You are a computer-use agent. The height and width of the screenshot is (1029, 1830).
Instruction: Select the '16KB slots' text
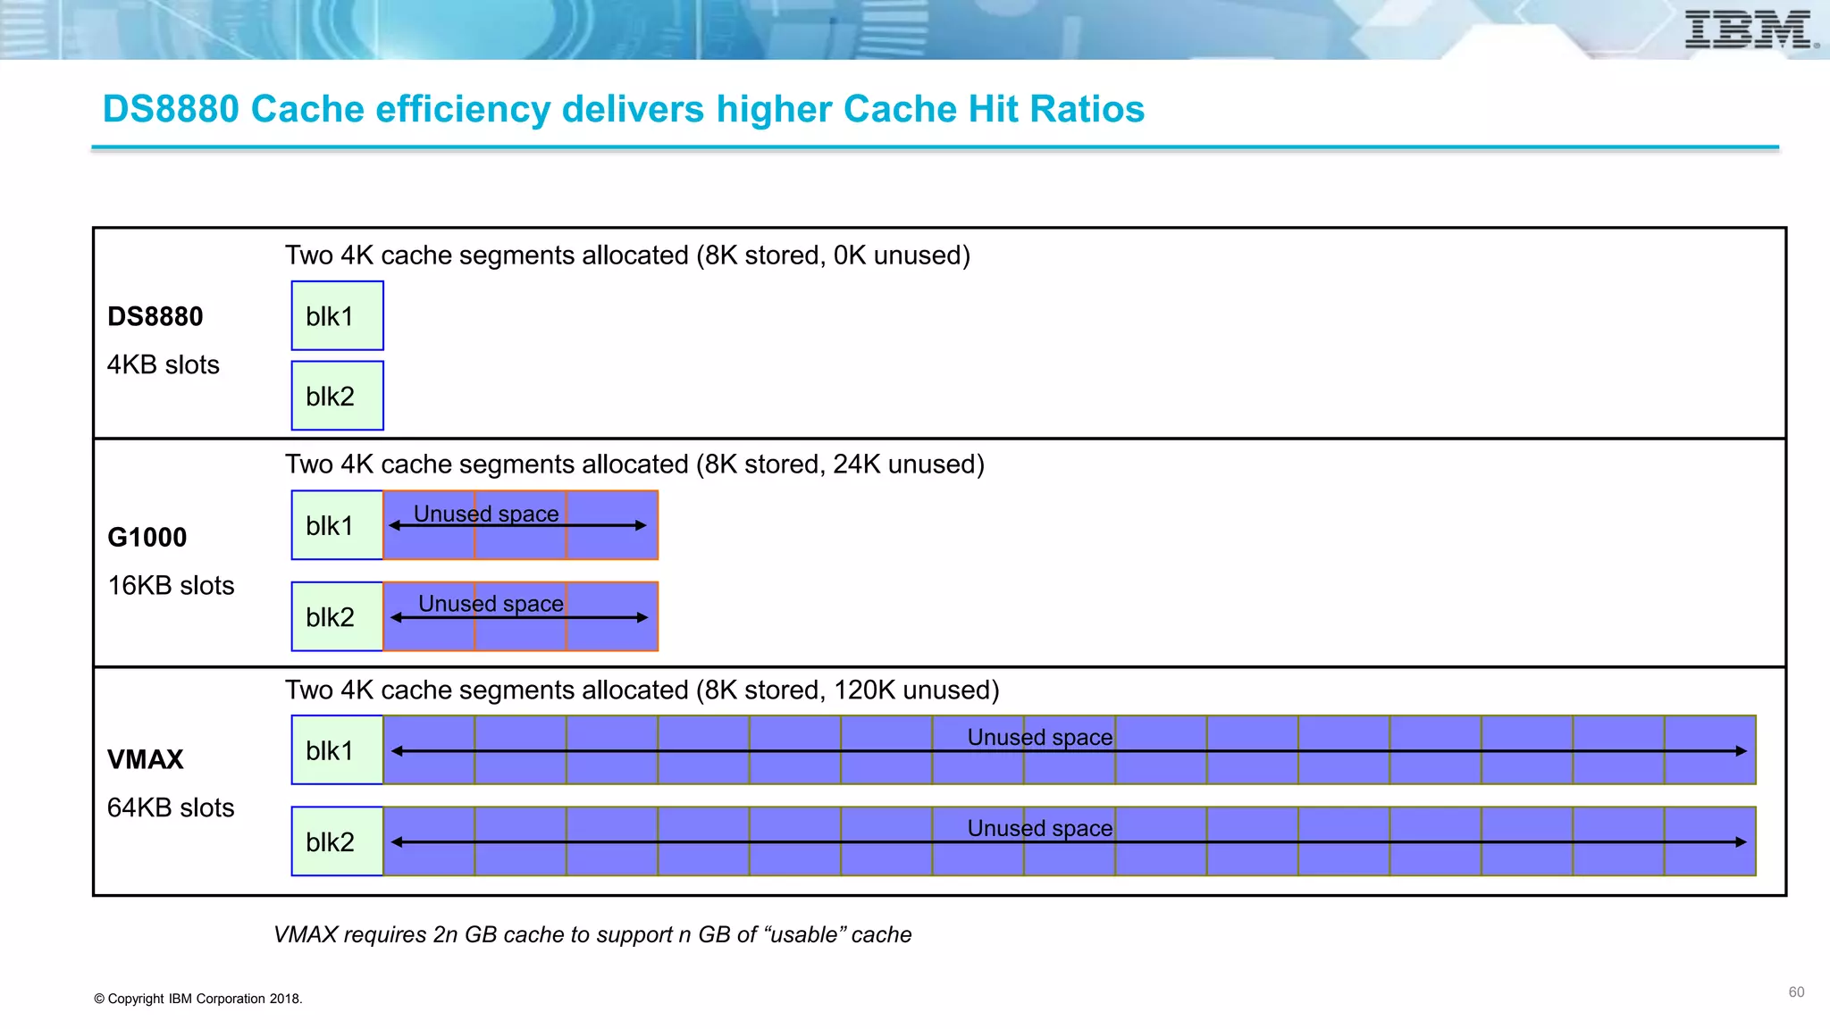tap(171, 585)
